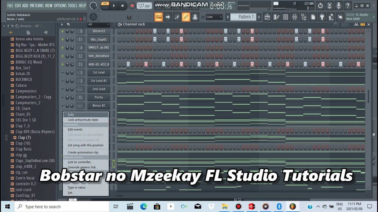Click the 127.000 tempo field

tap(144, 6)
